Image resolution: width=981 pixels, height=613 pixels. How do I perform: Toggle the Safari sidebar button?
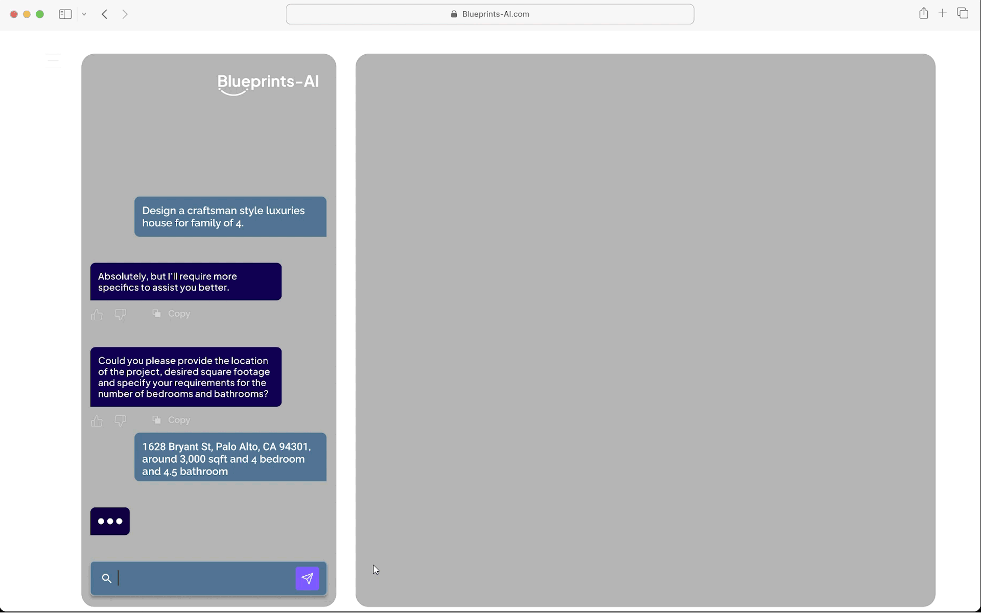(65, 14)
